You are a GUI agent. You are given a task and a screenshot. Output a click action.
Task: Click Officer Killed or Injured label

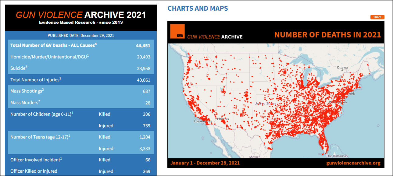34,171
